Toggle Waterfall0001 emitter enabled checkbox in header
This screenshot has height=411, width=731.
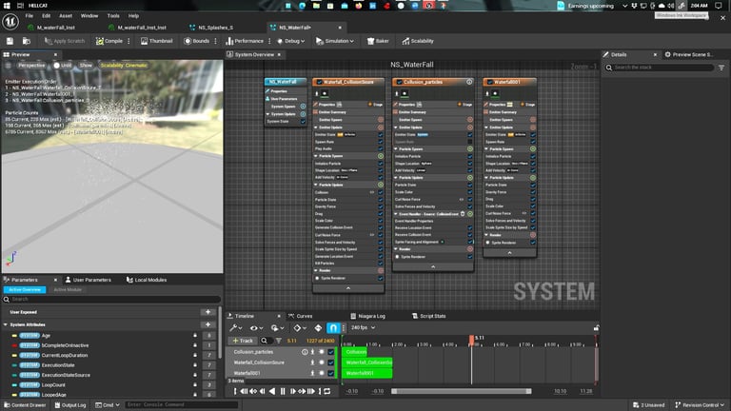[x=489, y=82]
